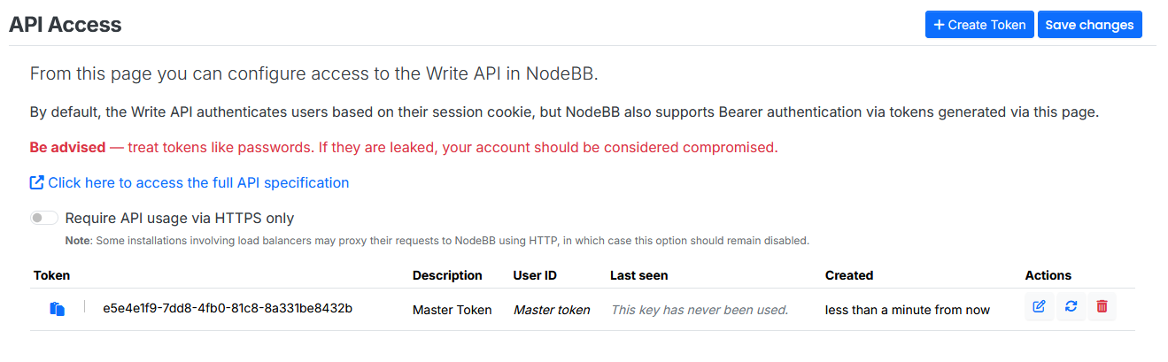This screenshot has height=362, width=1168.
Task: Click the 'Master Token' description cell
Action: click(452, 310)
